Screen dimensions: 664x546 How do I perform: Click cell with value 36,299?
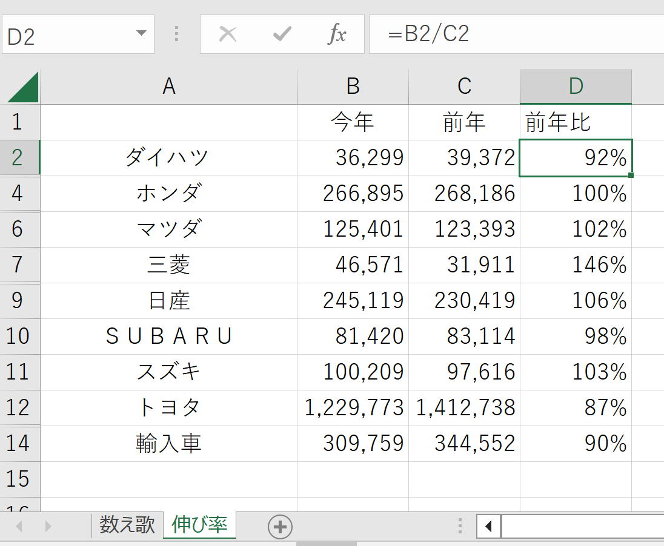coord(353,158)
